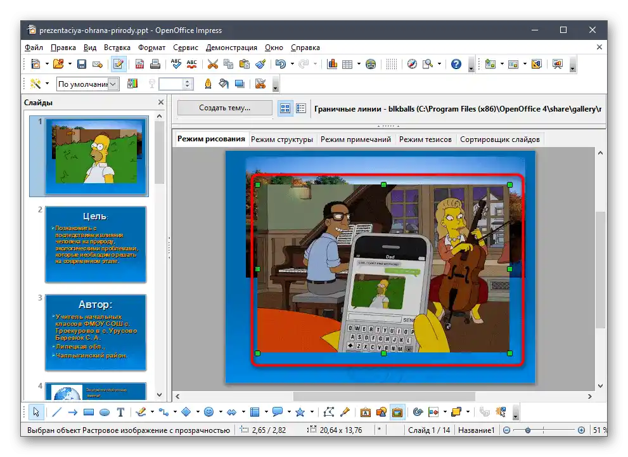Select slide 2 thumbnail titled Цель
This screenshot has width=628, height=457.
coord(95,244)
